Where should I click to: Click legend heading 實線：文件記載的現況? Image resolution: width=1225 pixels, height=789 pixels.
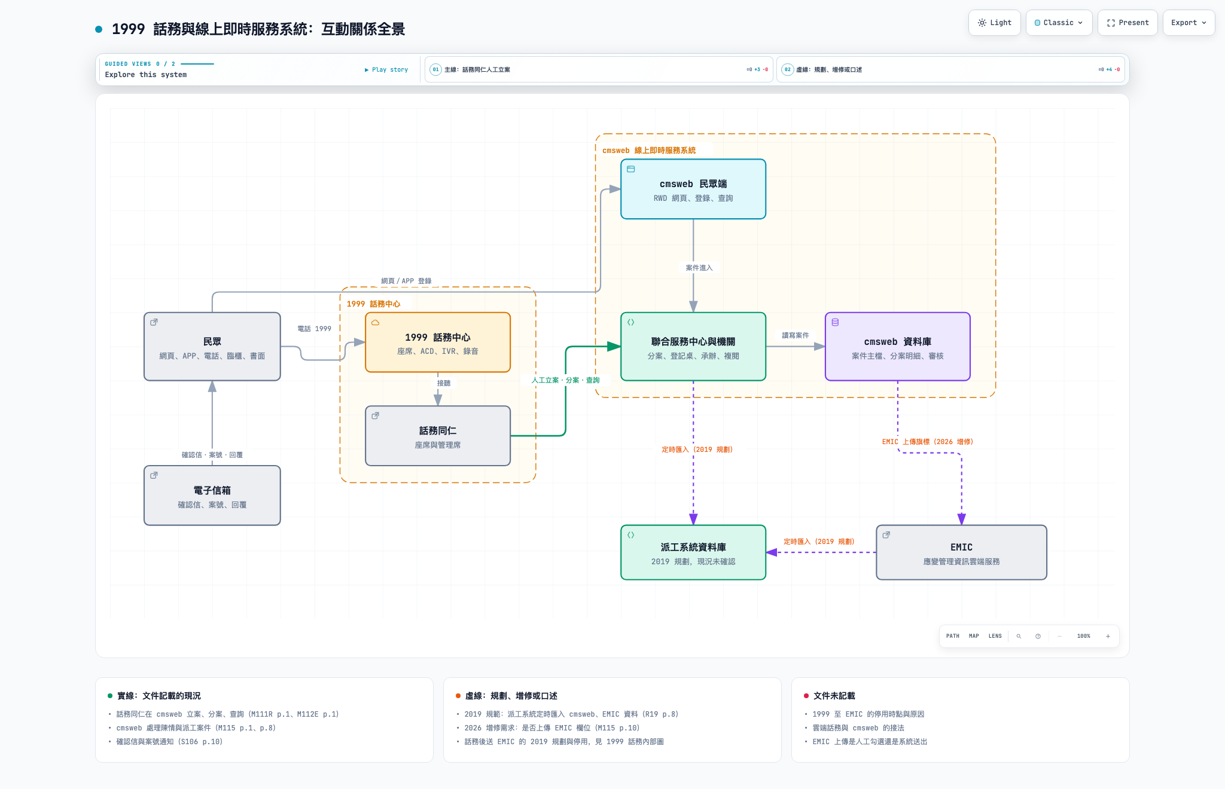point(159,696)
